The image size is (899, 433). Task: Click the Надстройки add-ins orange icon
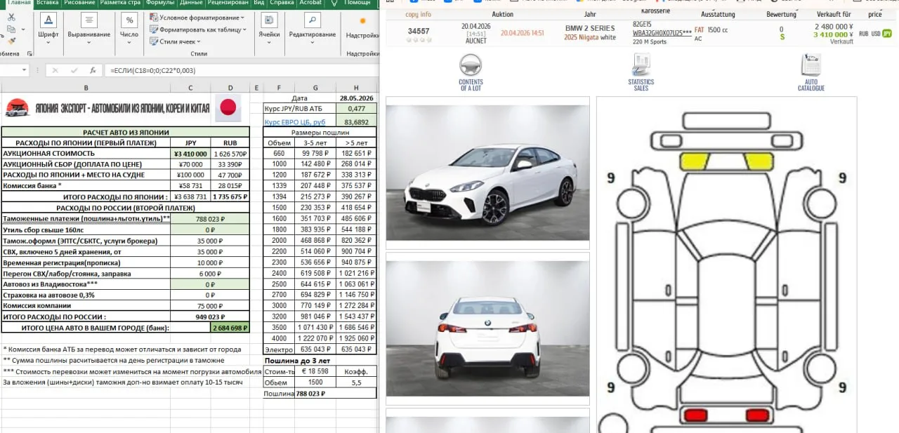pos(362,21)
